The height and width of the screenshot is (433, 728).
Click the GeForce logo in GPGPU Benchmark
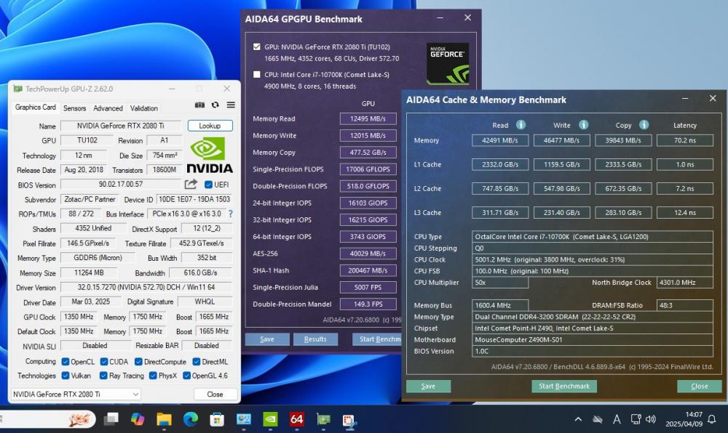point(448,63)
